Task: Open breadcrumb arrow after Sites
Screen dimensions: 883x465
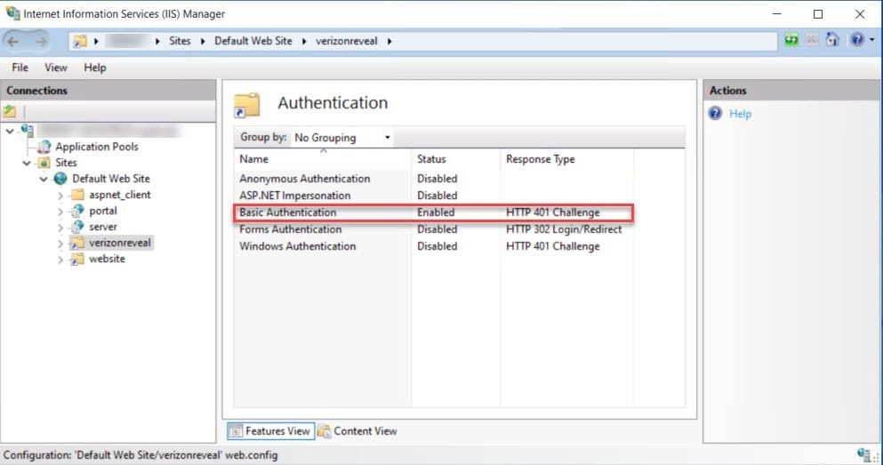Action: tap(203, 41)
